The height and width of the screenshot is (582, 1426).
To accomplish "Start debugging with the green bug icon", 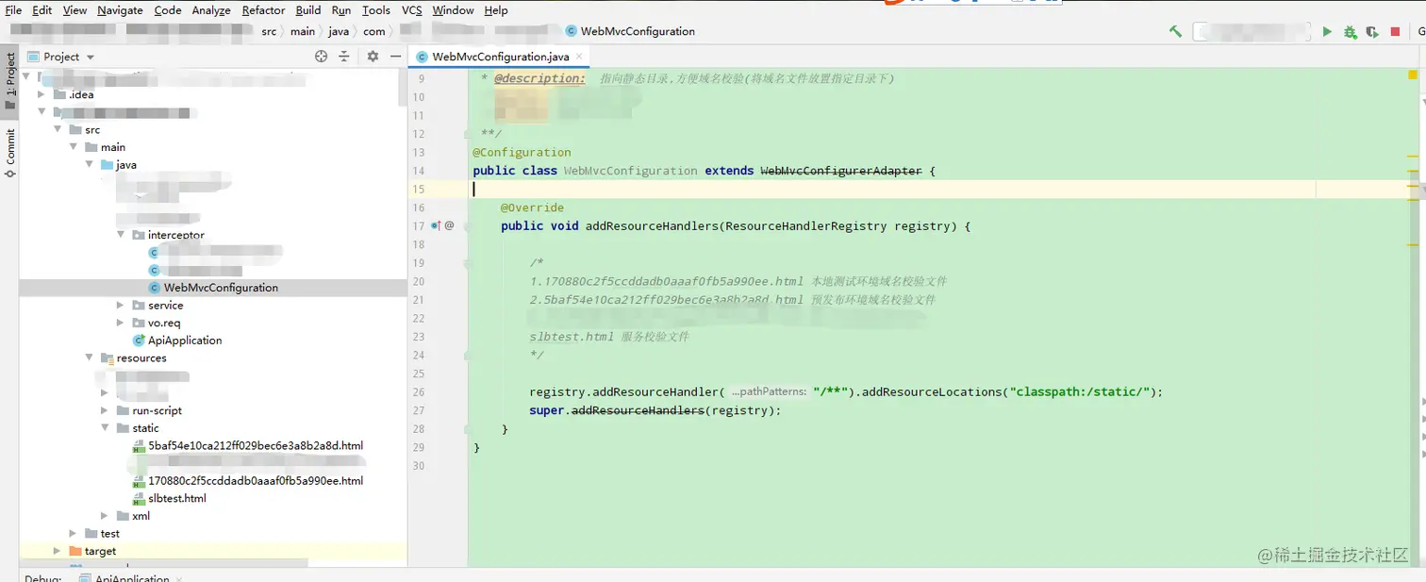I will coord(1350,31).
